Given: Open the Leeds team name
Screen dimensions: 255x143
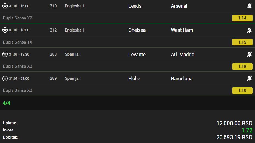Looking at the screenshot, I should (135, 6).
